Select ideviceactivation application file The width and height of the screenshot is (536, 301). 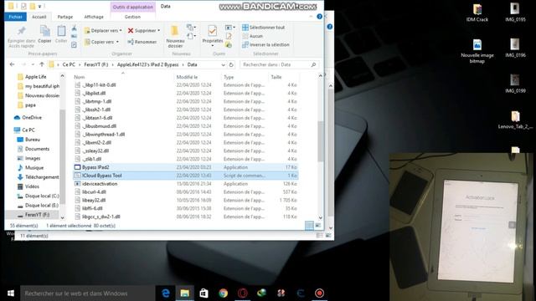(186, 184)
